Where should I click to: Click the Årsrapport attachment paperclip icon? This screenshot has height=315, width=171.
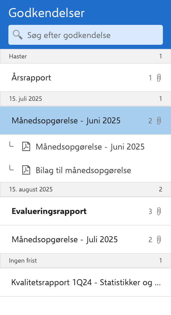click(x=159, y=78)
